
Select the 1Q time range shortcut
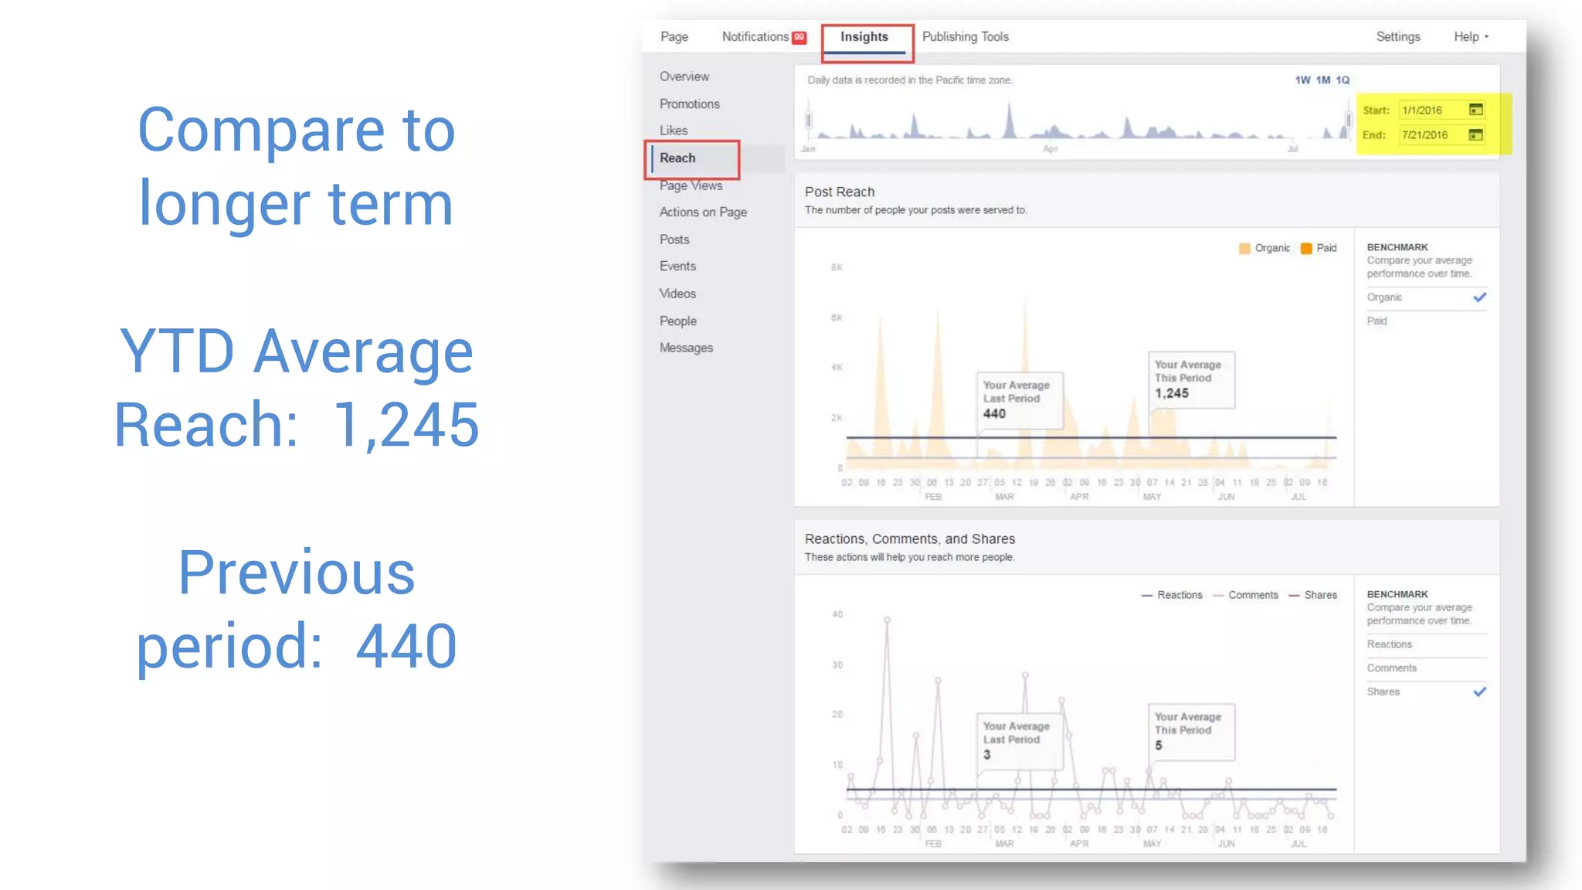coord(1343,80)
